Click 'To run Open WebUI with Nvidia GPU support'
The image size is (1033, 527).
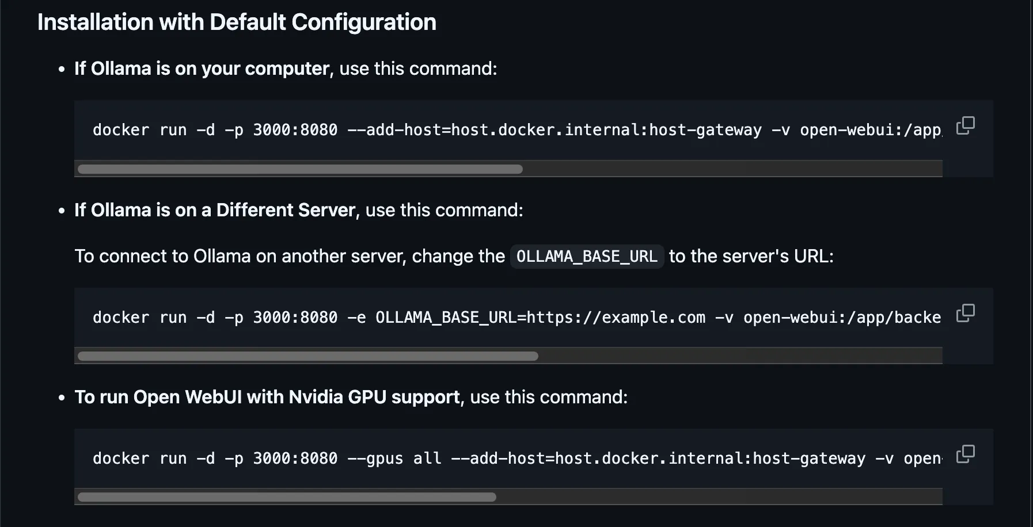[267, 397]
